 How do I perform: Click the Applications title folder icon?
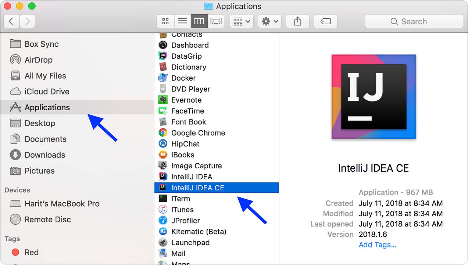(x=208, y=6)
